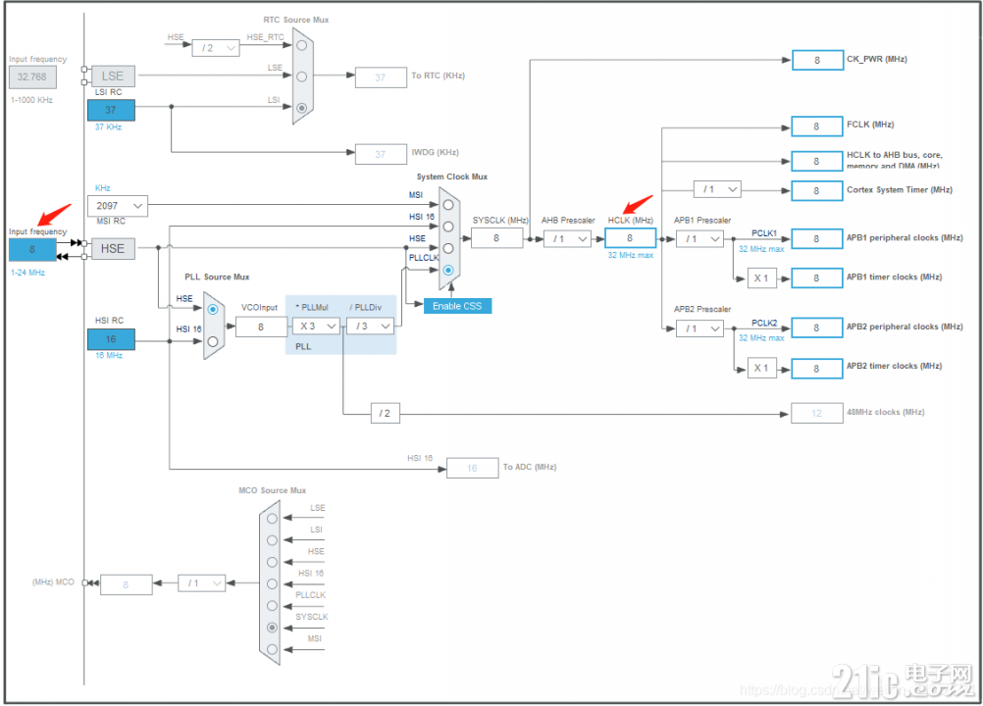
Task: Click the APB1 timer X 1 multiplier box
Action: click(x=761, y=278)
